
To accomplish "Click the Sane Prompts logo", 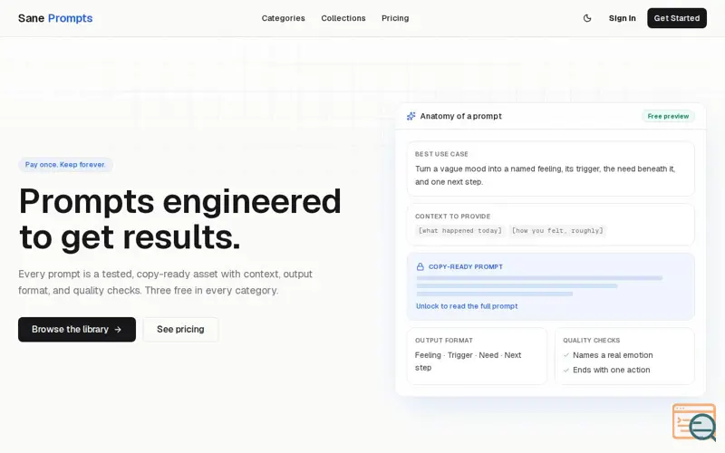I will 55,18.
